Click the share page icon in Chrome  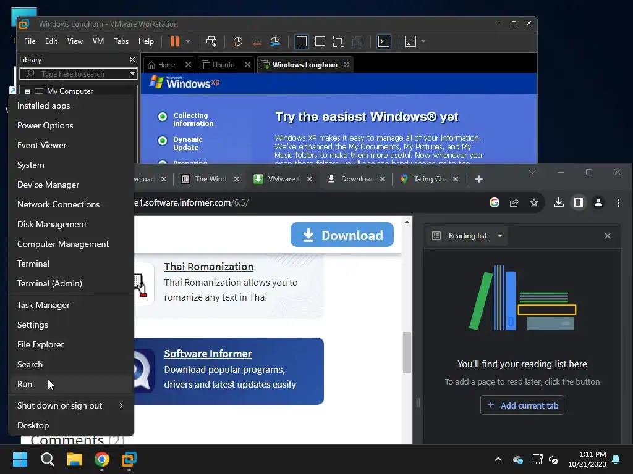pyautogui.click(x=514, y=202)
